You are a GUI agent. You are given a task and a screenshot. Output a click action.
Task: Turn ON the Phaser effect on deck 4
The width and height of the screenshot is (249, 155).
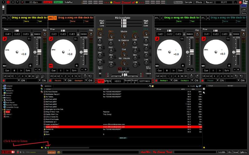click(x=222, y=81)
